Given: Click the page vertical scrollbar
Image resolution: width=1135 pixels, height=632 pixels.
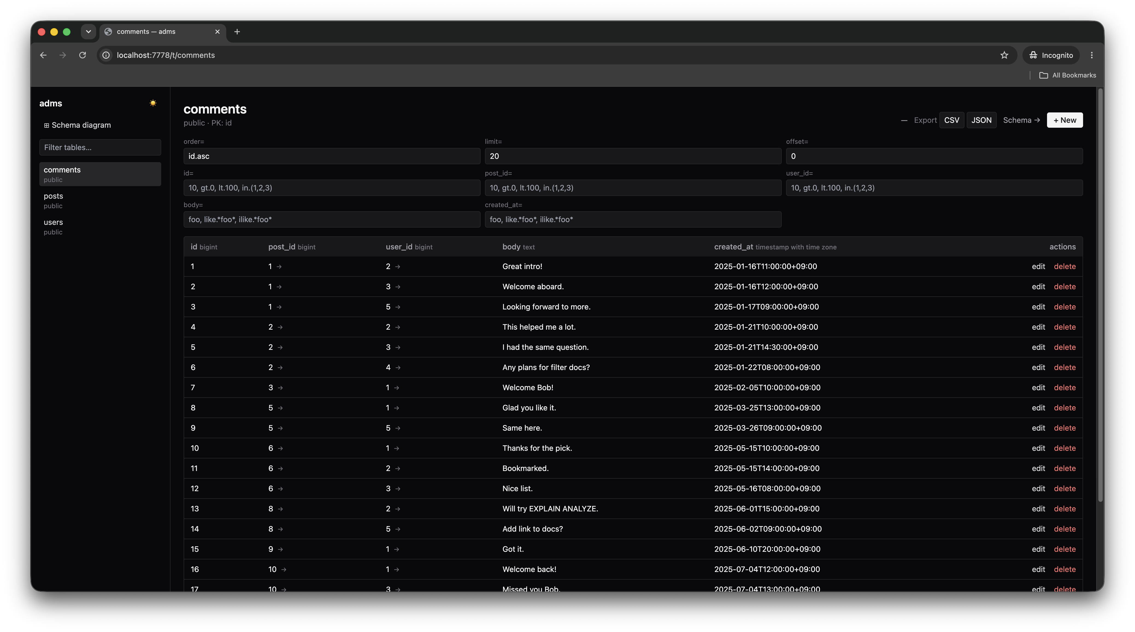Looking at the screenshot, I should click(1100, 295).
